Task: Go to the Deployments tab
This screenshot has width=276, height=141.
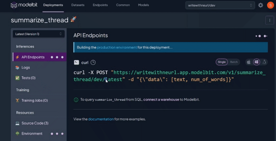Action: [x=53, y=5]
